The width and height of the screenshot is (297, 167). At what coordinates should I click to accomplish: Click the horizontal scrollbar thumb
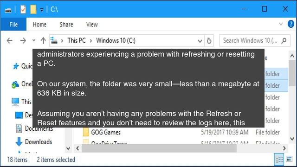tap(159, 148)
